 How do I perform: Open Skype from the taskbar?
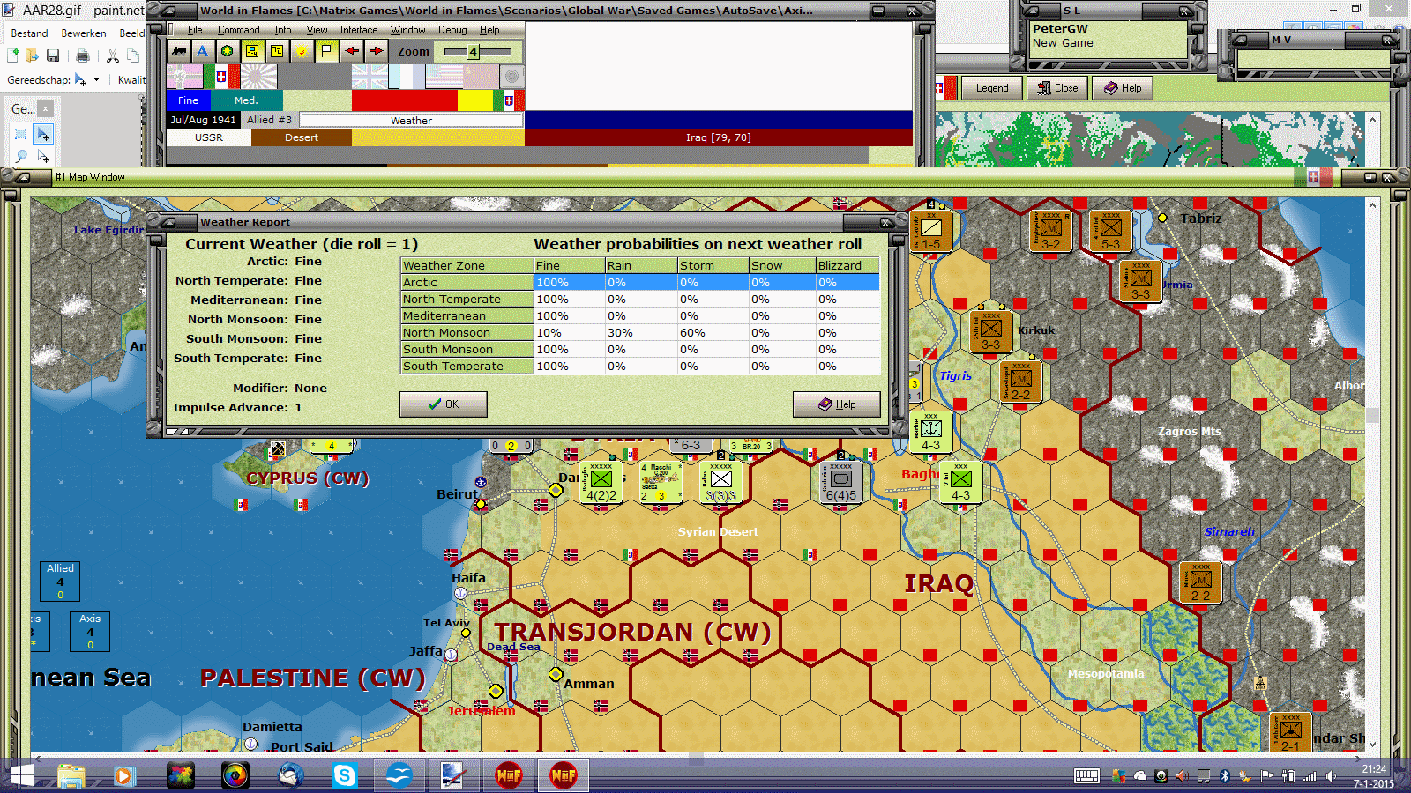[344, 776]
